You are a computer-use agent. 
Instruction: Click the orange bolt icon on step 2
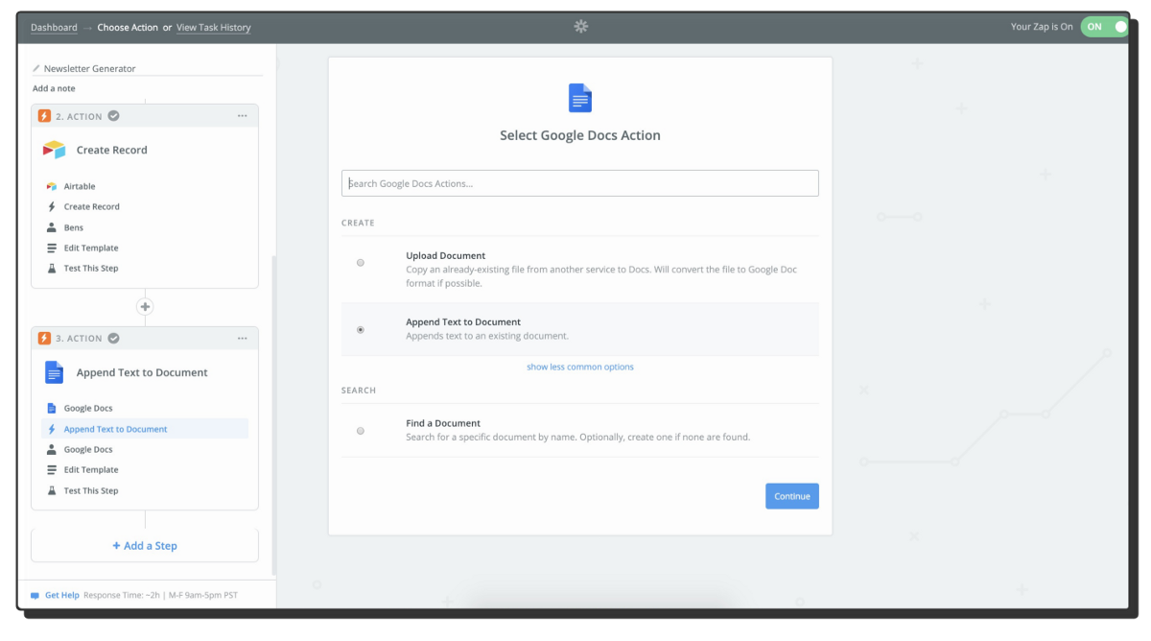pos(44,116)
